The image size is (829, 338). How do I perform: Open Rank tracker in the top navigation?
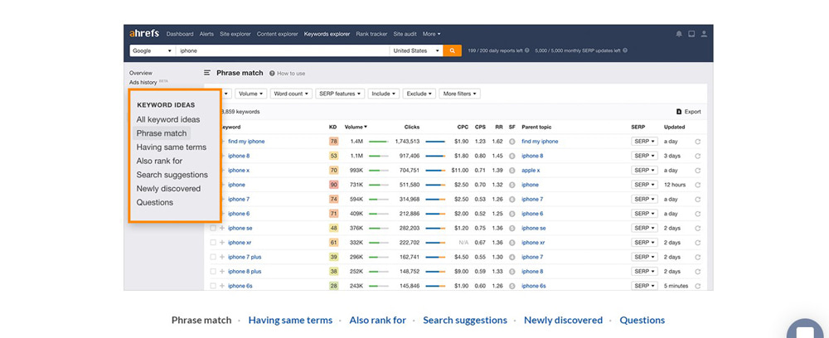point(371,34)
